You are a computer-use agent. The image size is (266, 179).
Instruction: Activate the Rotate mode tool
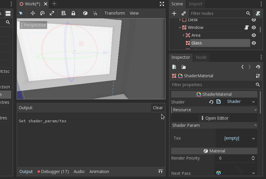[x=42, y=13]
